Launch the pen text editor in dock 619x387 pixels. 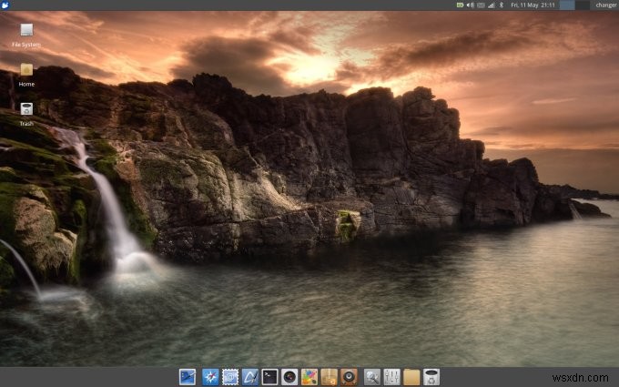250,376
